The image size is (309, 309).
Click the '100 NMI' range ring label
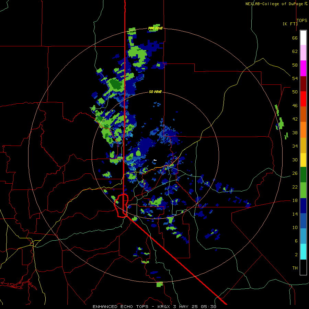pos(155,28)
